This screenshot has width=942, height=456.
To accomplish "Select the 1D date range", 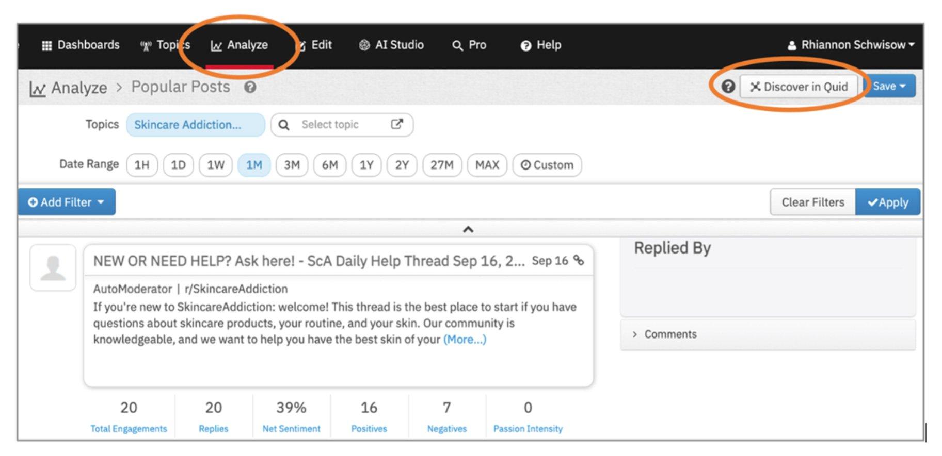I will point(178,165).
